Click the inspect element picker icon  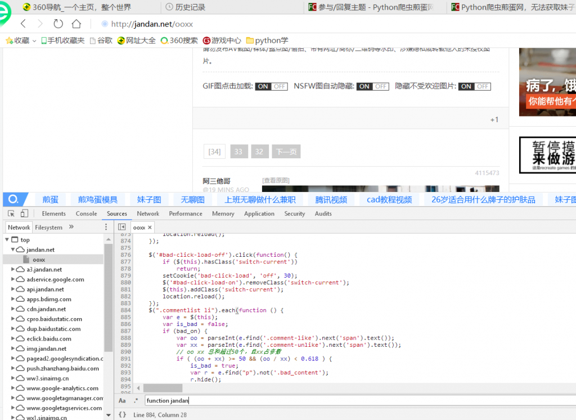11,213
